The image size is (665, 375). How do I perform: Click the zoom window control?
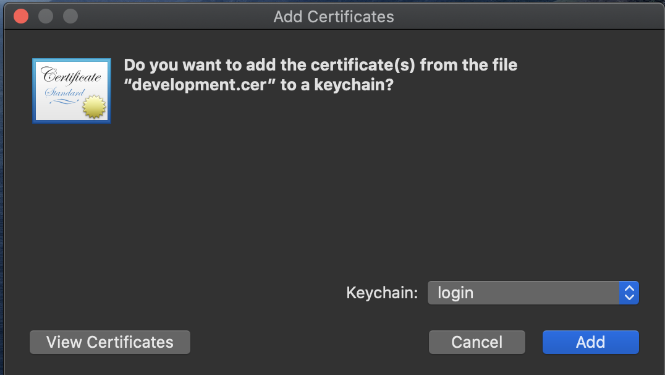(70, 16)
